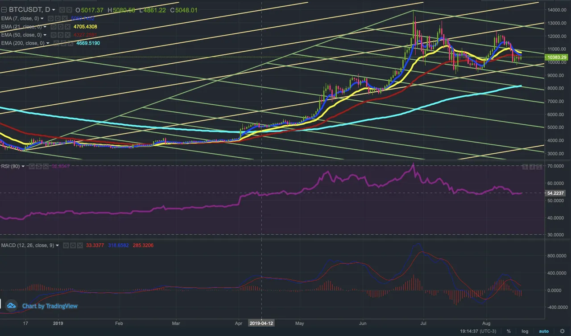Click the Feb label on the time axis

[119, 323]
